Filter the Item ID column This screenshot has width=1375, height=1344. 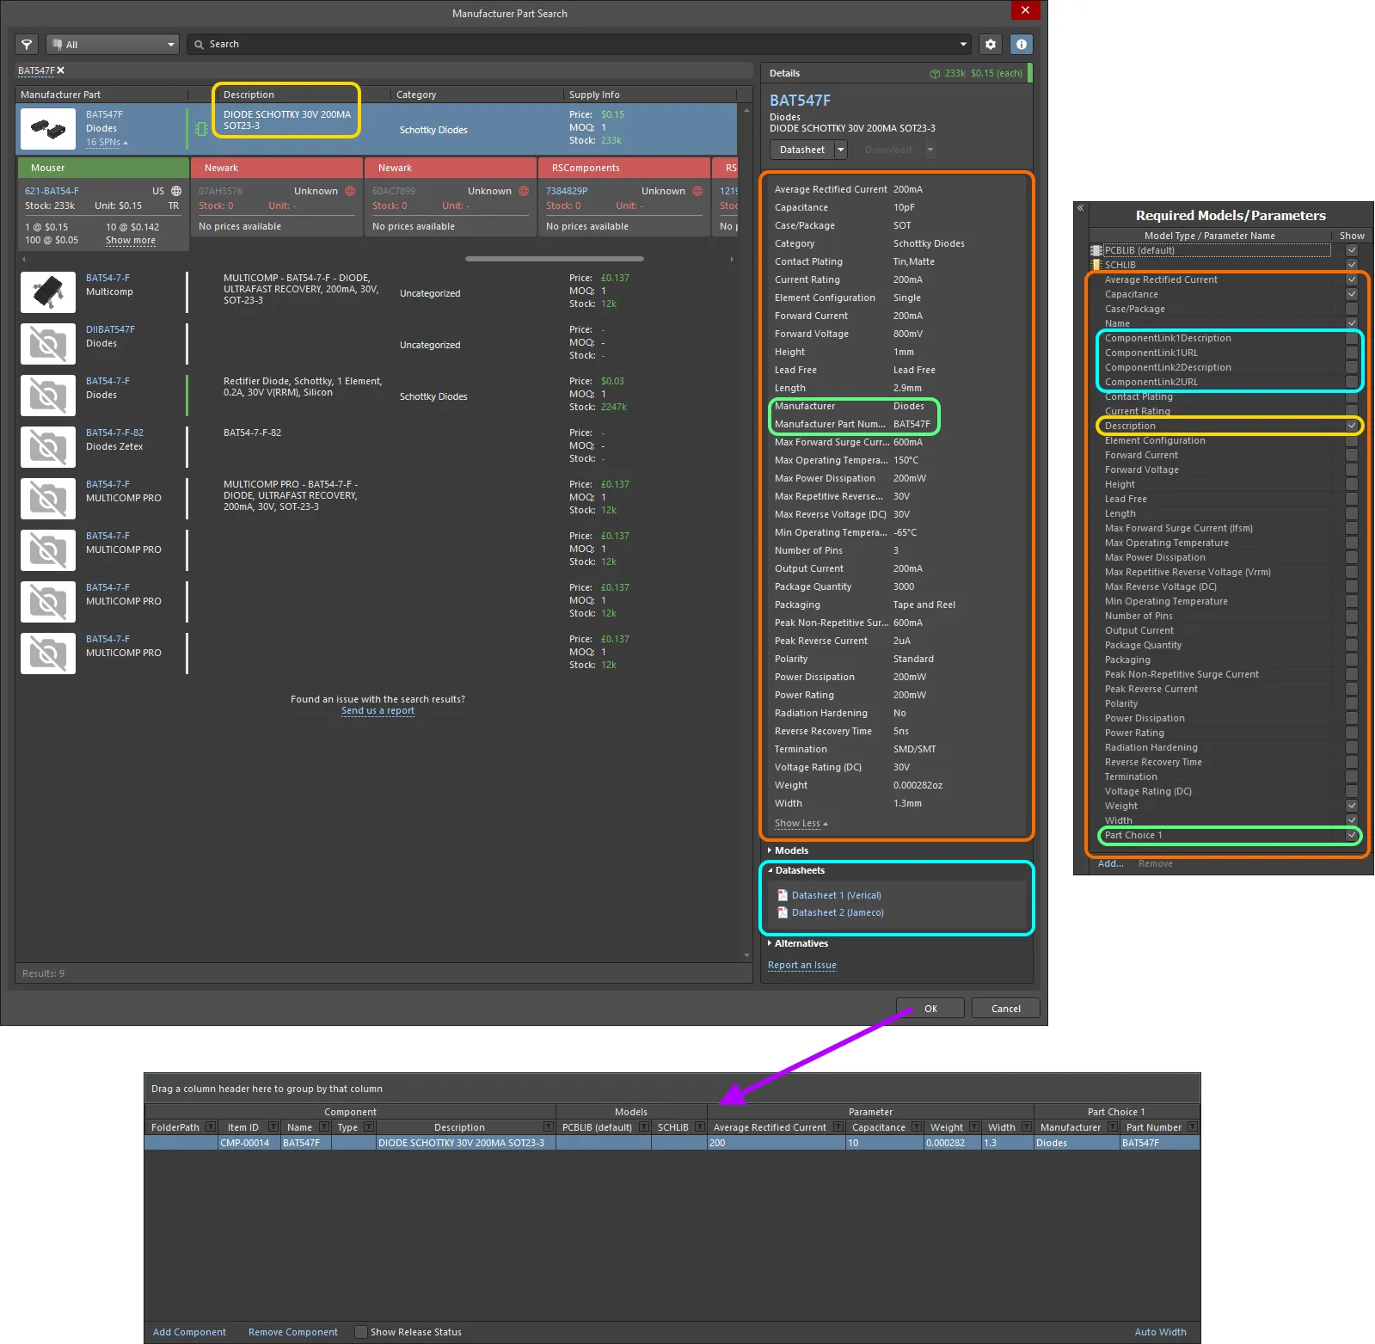tap(273, 1127)
